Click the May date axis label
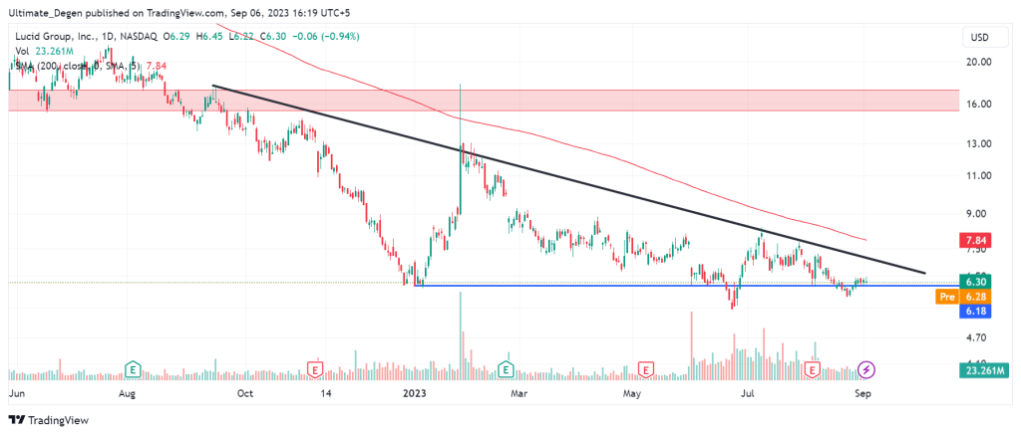Viewport: 1021px width, 435px height. 632,393
